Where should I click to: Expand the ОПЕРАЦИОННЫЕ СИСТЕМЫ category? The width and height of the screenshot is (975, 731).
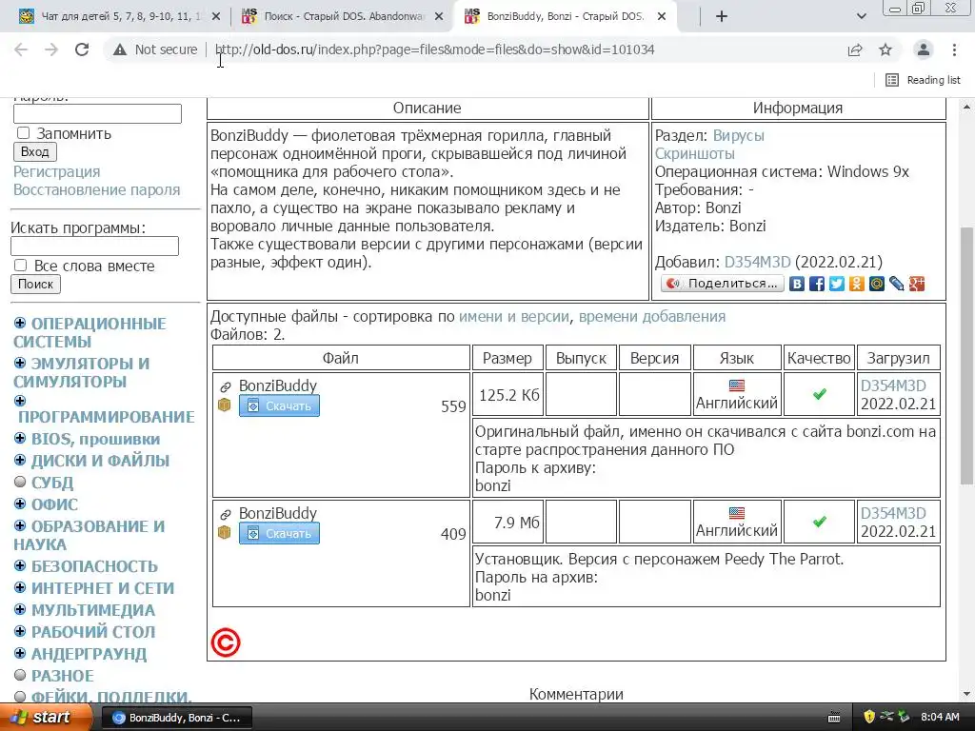(x=20, y=323)
